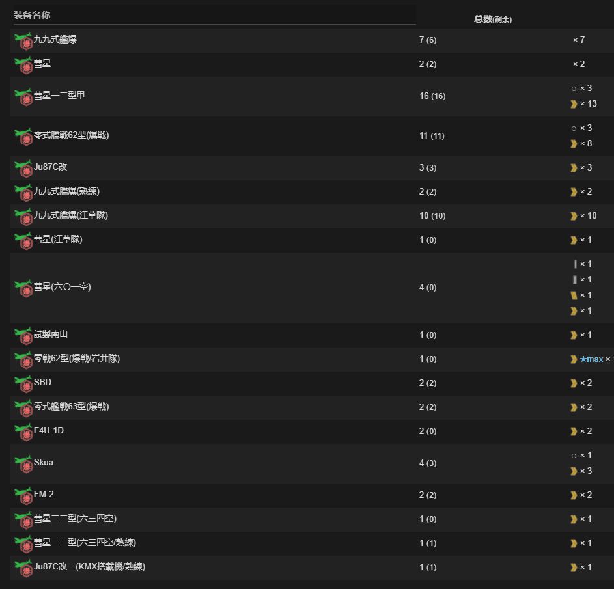Select the 零式艦戦63型(爆戦) row name
Screen dimensions: 614x589
pyautogui.click(x=71, y=406)
